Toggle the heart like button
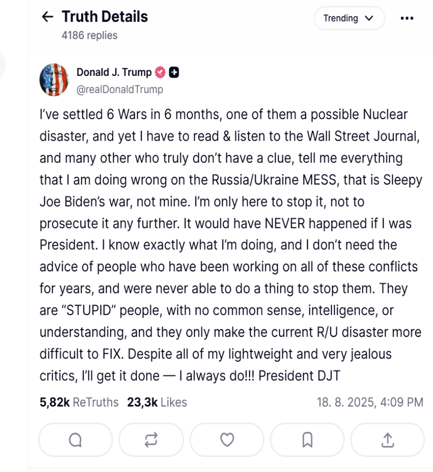433x472 pixels. point(227,439)
